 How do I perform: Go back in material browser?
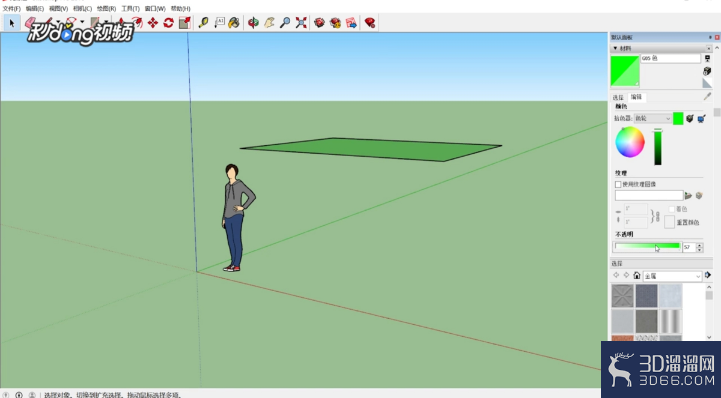[x=616, y=276]
